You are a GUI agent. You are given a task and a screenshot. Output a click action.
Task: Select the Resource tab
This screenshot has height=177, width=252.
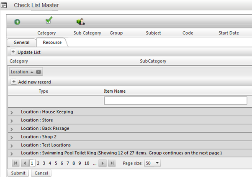[52, 42]
